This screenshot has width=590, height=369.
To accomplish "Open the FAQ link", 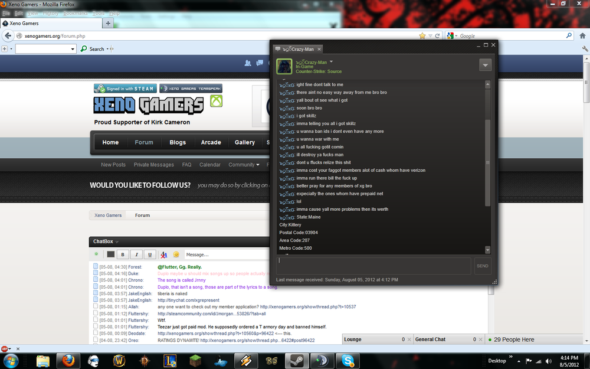I will click(186, 165).
